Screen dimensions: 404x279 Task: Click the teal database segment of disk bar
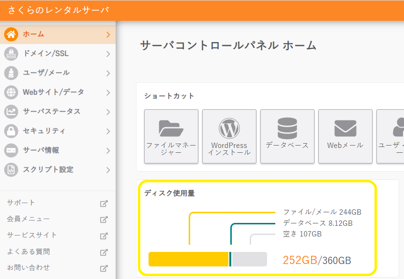pos(230,259)
